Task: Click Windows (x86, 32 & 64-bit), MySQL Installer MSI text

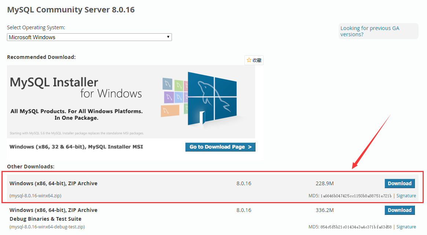Action: (76, 147)
